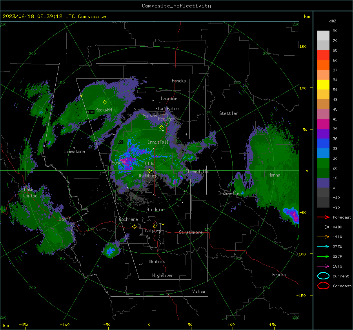Viewport: 353px width, 330px height.
Task: Click the yellow V marker northwest of RockyMH
Action: (x=82, y=96)
